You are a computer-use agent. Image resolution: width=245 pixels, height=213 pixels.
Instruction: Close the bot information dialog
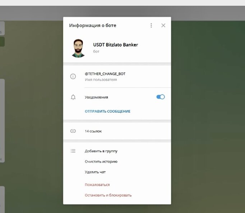[x=163, y=25]
